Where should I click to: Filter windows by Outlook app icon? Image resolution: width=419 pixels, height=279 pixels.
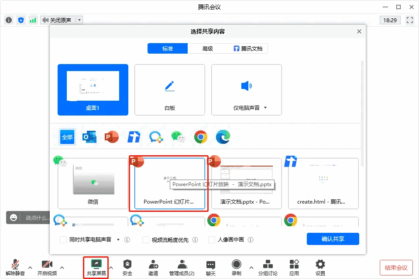pyautogui.click(x=89, y=137)
